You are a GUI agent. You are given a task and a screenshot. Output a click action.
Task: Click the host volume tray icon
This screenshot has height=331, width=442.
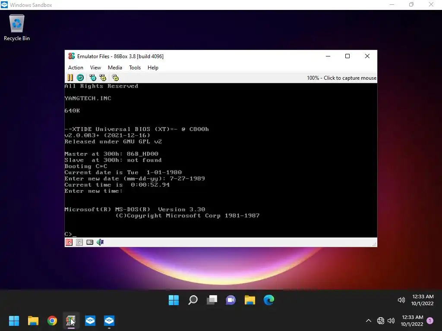coord(391,321)
